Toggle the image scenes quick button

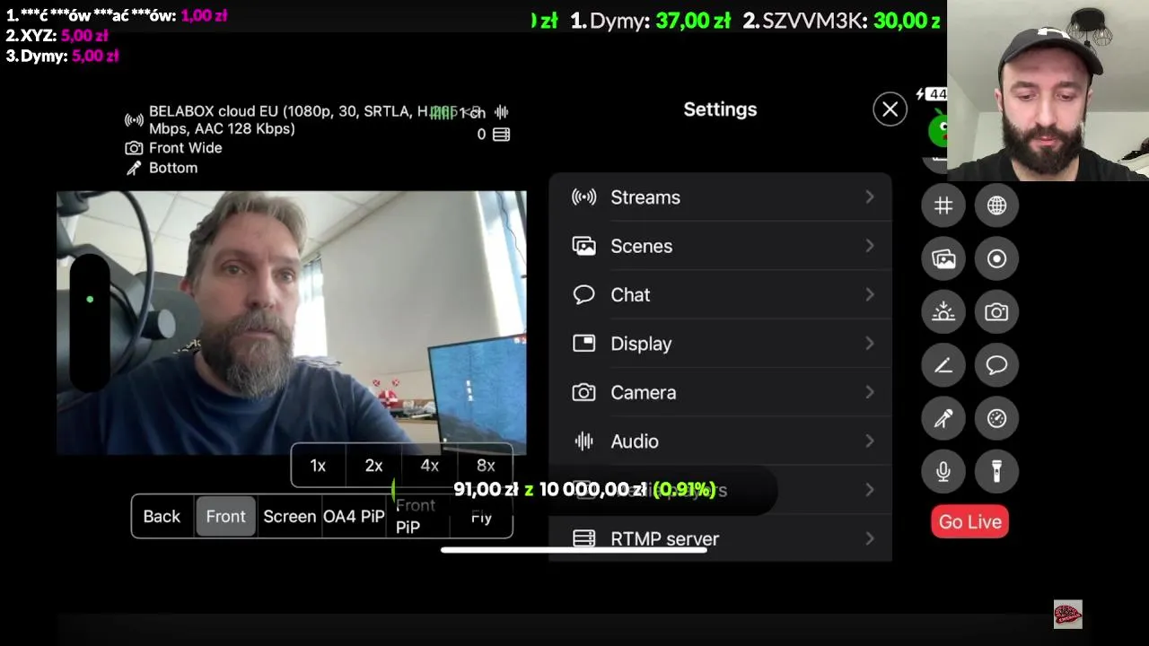point(943,258)
